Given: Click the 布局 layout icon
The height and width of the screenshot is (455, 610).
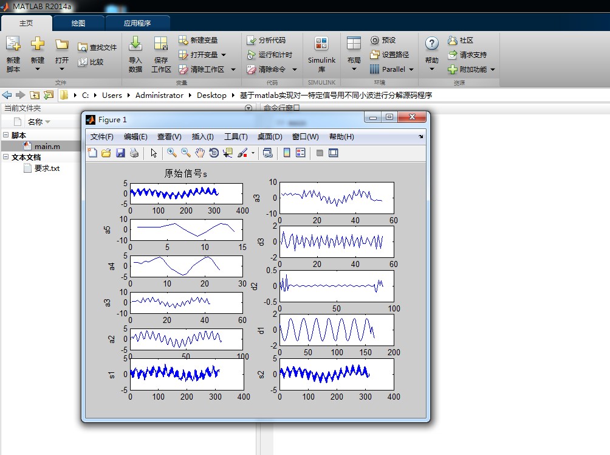Looking at the screenshot, I should point(354,44).
